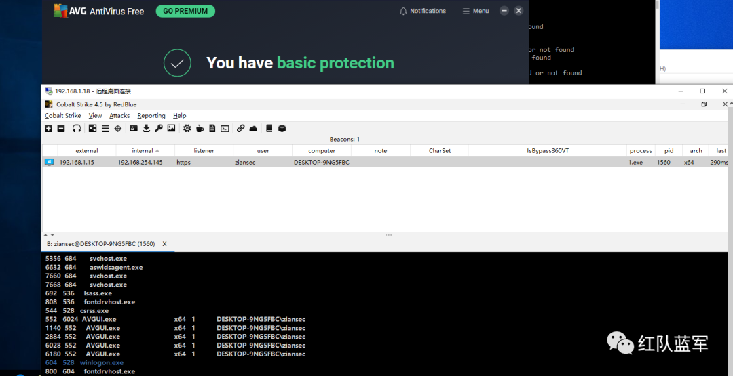Click the About cube icon in toolbar
Image resolution: width=733 pixels, height=376 pixels.
(x=282, y=128)
